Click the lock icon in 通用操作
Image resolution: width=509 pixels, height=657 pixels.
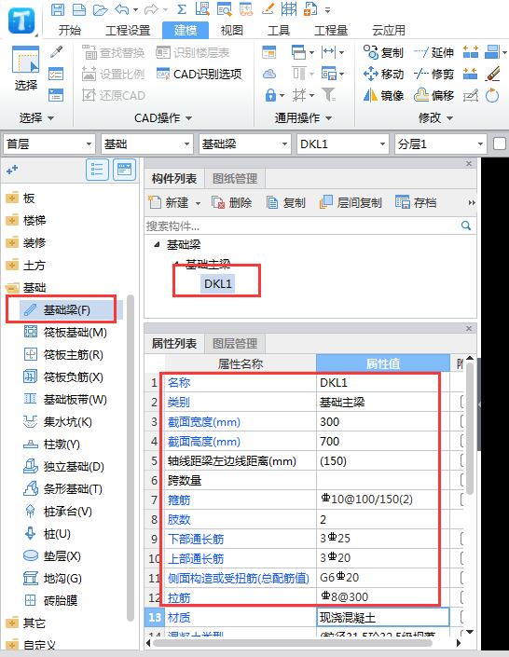(270, 96)
